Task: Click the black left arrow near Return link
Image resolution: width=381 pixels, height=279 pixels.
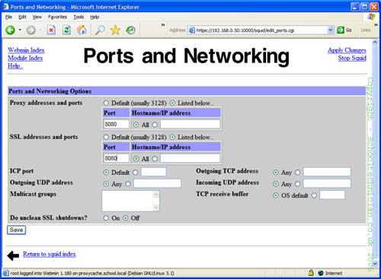Action: point(13,255)
